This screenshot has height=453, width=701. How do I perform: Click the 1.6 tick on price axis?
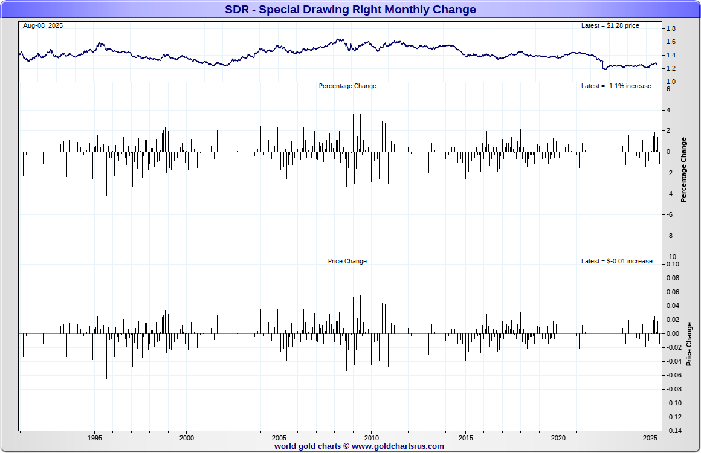click(671, 42)
